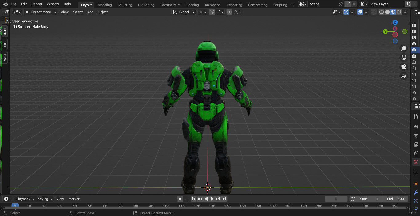Open the Modifiers wrench tab
The height and width of the screenshot is (216, 420).
pos(416,192)
